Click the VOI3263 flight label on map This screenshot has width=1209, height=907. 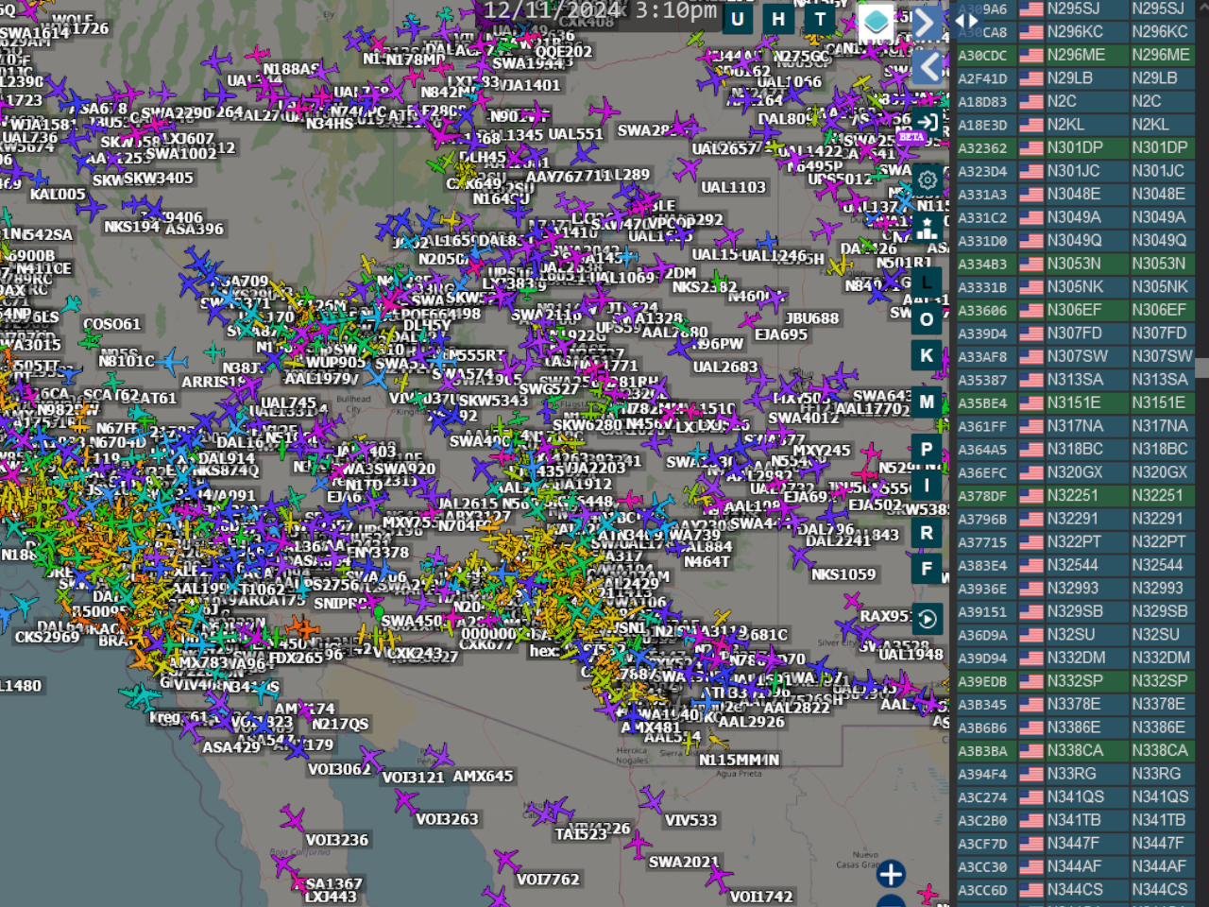447,818
